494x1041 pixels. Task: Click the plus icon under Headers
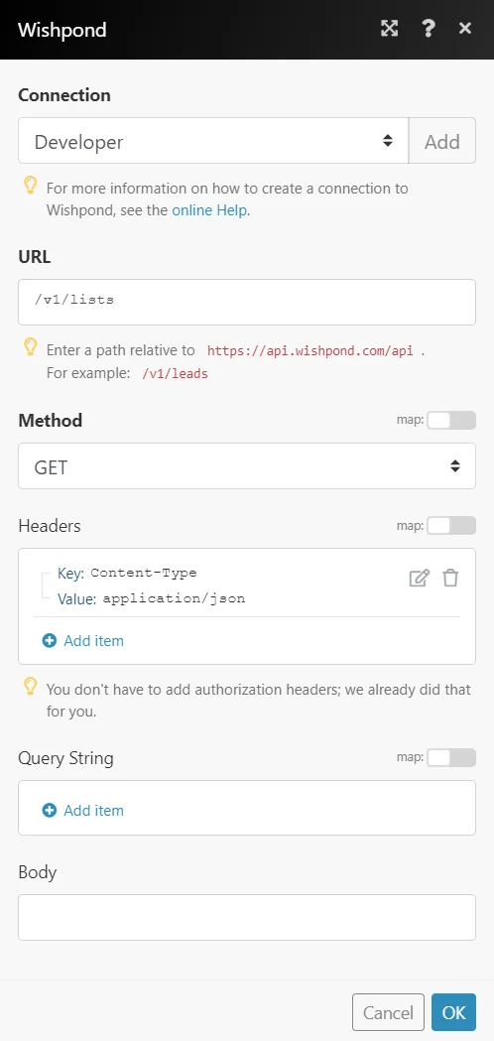[50, 641]
